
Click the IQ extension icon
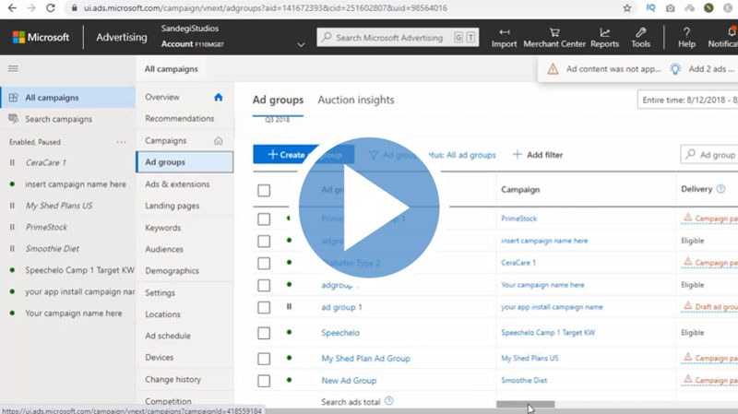click(650, 8)
